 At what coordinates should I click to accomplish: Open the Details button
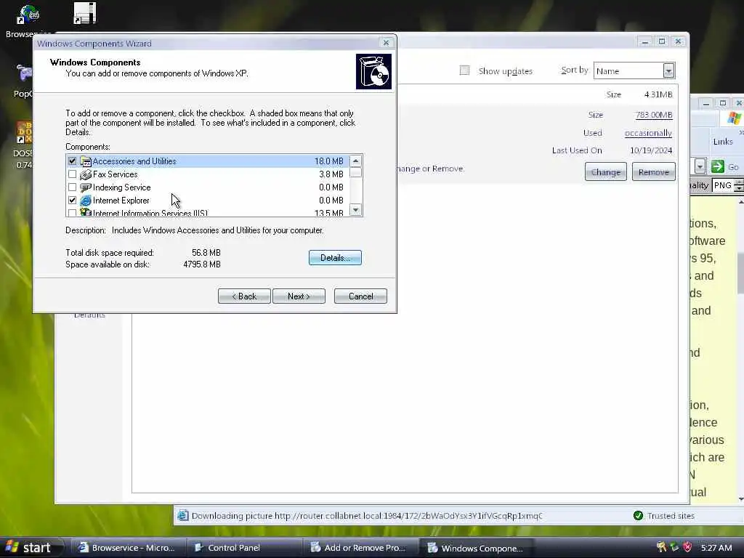(x=335, y=258)
